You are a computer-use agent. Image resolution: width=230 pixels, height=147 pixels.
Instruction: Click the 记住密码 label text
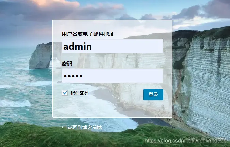pyautogui.click(x=79, y=93)
